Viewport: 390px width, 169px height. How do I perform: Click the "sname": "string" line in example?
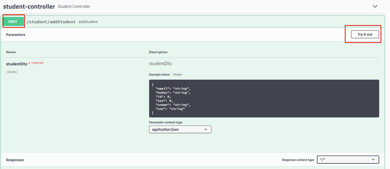[173, 105]
